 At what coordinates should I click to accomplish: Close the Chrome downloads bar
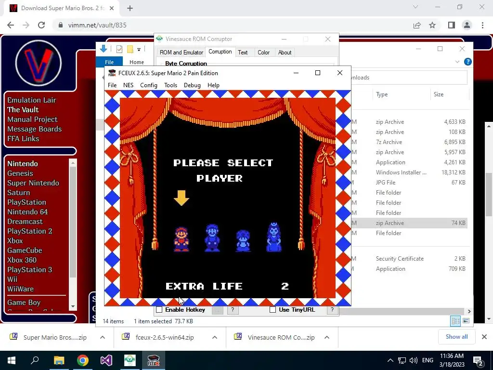pos(484,337)
